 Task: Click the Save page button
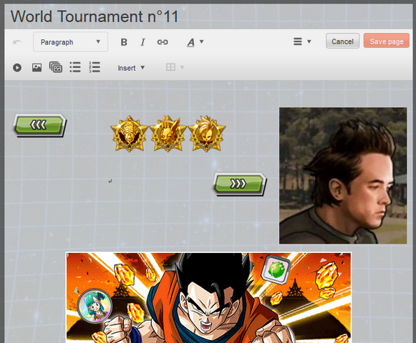(x=387, y=41)
